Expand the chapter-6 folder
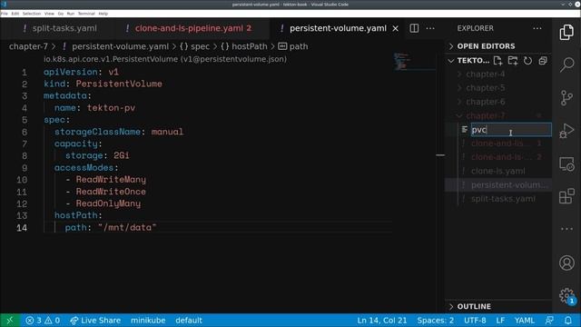The height and width of the screenshot is (327, 581). tap(485, 102)
